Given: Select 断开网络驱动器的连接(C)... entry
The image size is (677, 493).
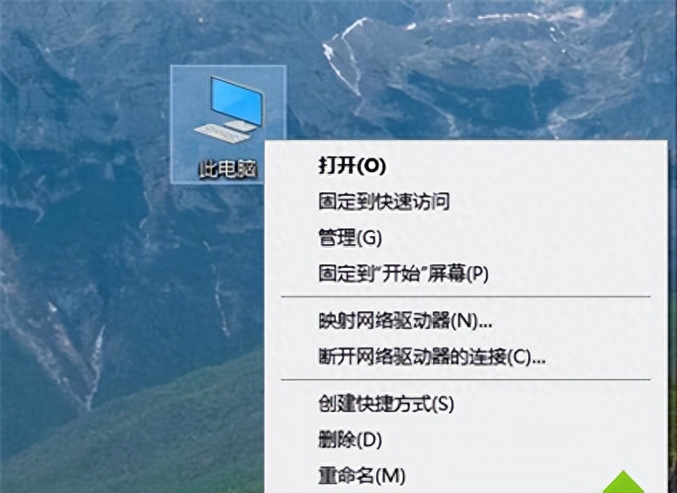Looking at the screenshot, I should tap(432, 357).
